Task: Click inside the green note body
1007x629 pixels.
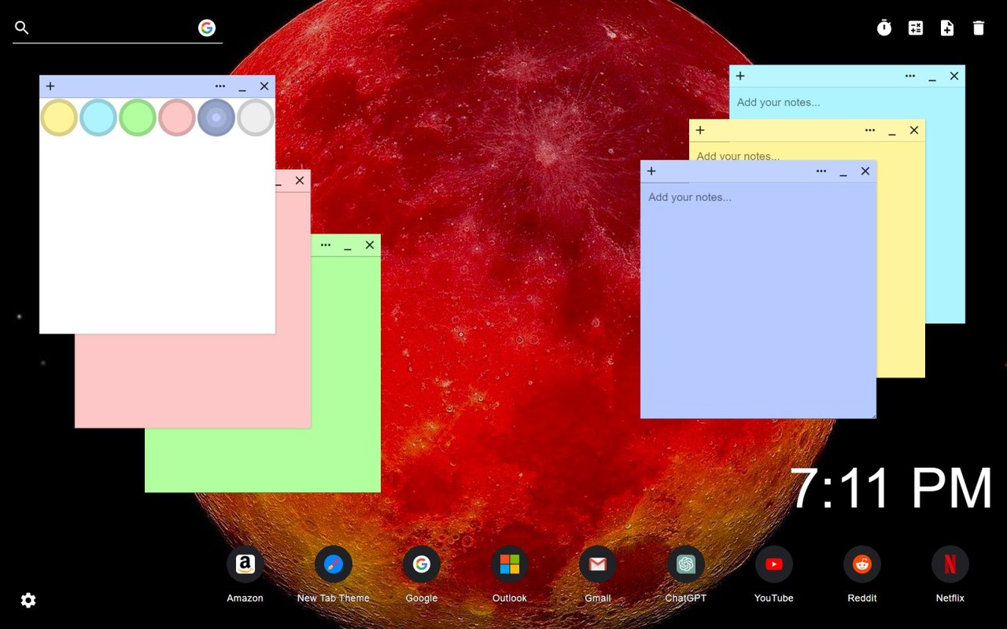Action: click(x=345, y=374)
